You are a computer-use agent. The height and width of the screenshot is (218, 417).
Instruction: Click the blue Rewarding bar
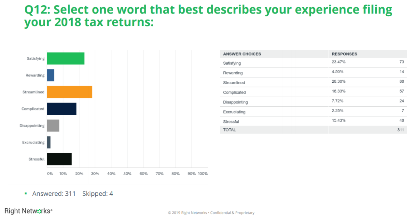pos(51,75)
